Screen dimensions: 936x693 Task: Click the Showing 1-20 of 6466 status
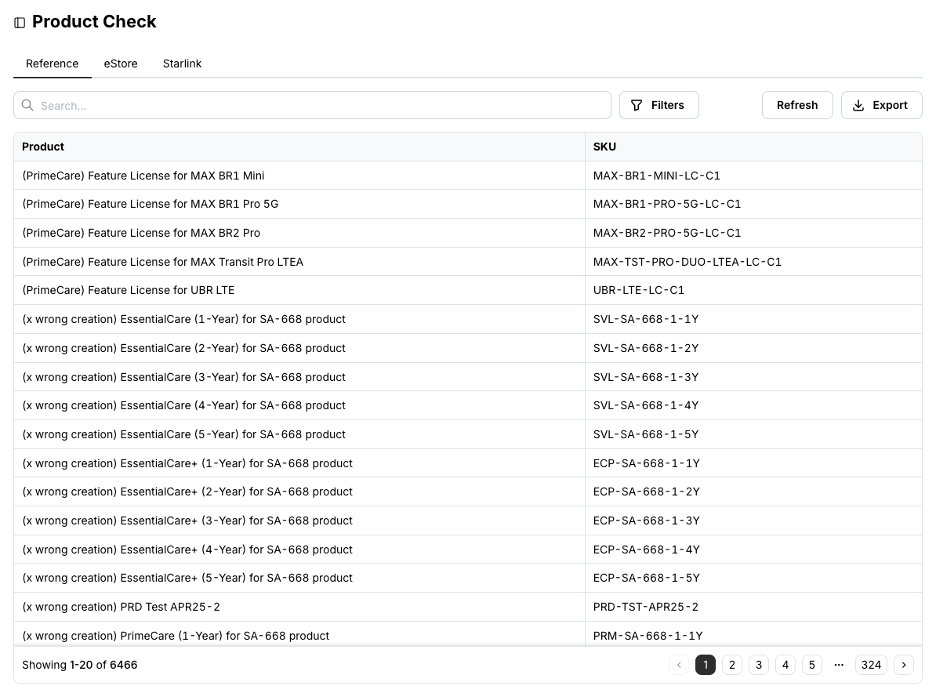click(79, 665)
